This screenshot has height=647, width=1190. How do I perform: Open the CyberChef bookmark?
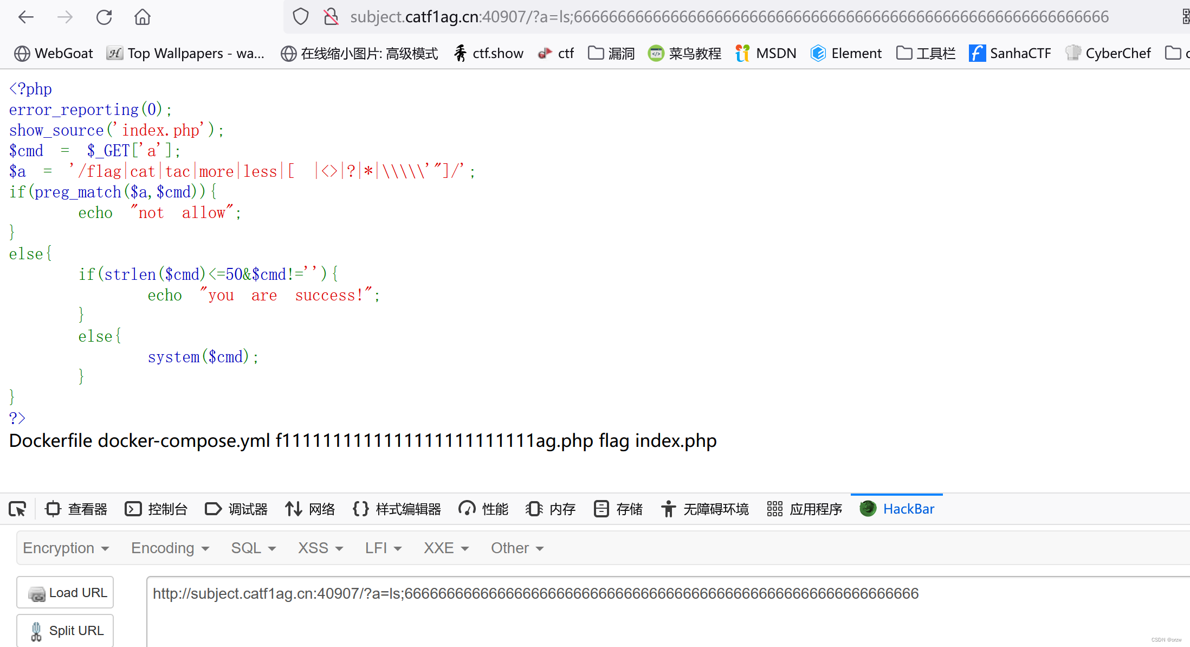click(x=1108, y=53)
